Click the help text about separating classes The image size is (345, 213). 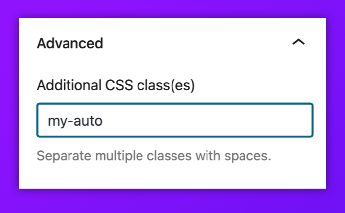(x=154, y=156)
